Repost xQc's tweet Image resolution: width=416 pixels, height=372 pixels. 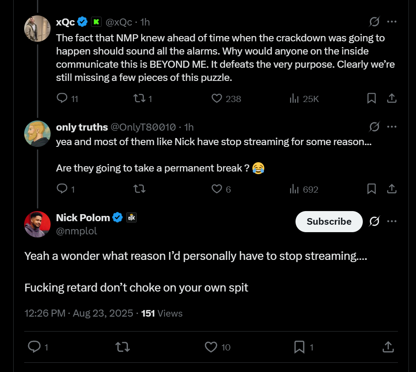139,98
